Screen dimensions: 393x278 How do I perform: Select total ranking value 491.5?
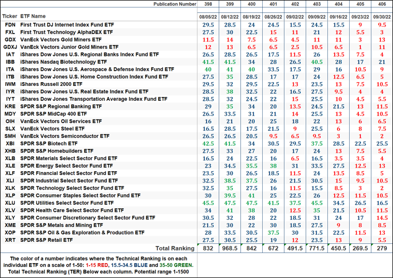pyautogui.click(x=295, y=249)
